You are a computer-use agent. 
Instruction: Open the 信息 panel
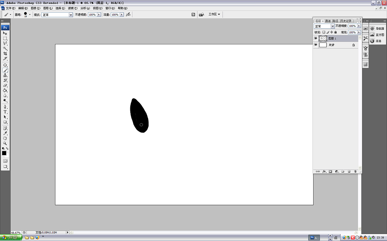click(376, 41)
